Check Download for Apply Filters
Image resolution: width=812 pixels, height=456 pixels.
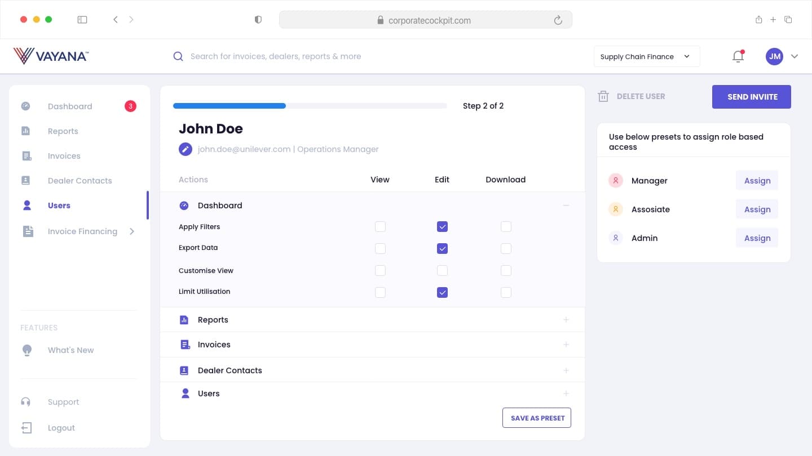pos(506,227)
